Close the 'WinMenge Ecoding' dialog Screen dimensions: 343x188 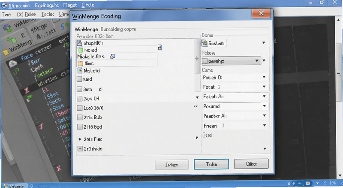click(x=261, y=14)
